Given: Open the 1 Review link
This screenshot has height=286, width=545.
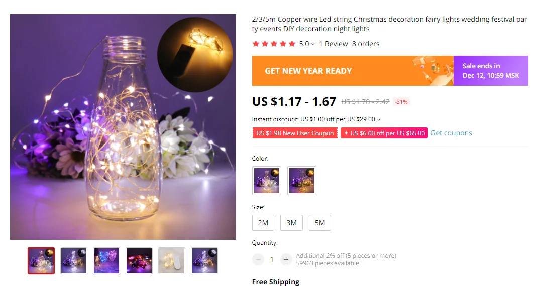Looking at the screenshot, I should coord(334,44).
